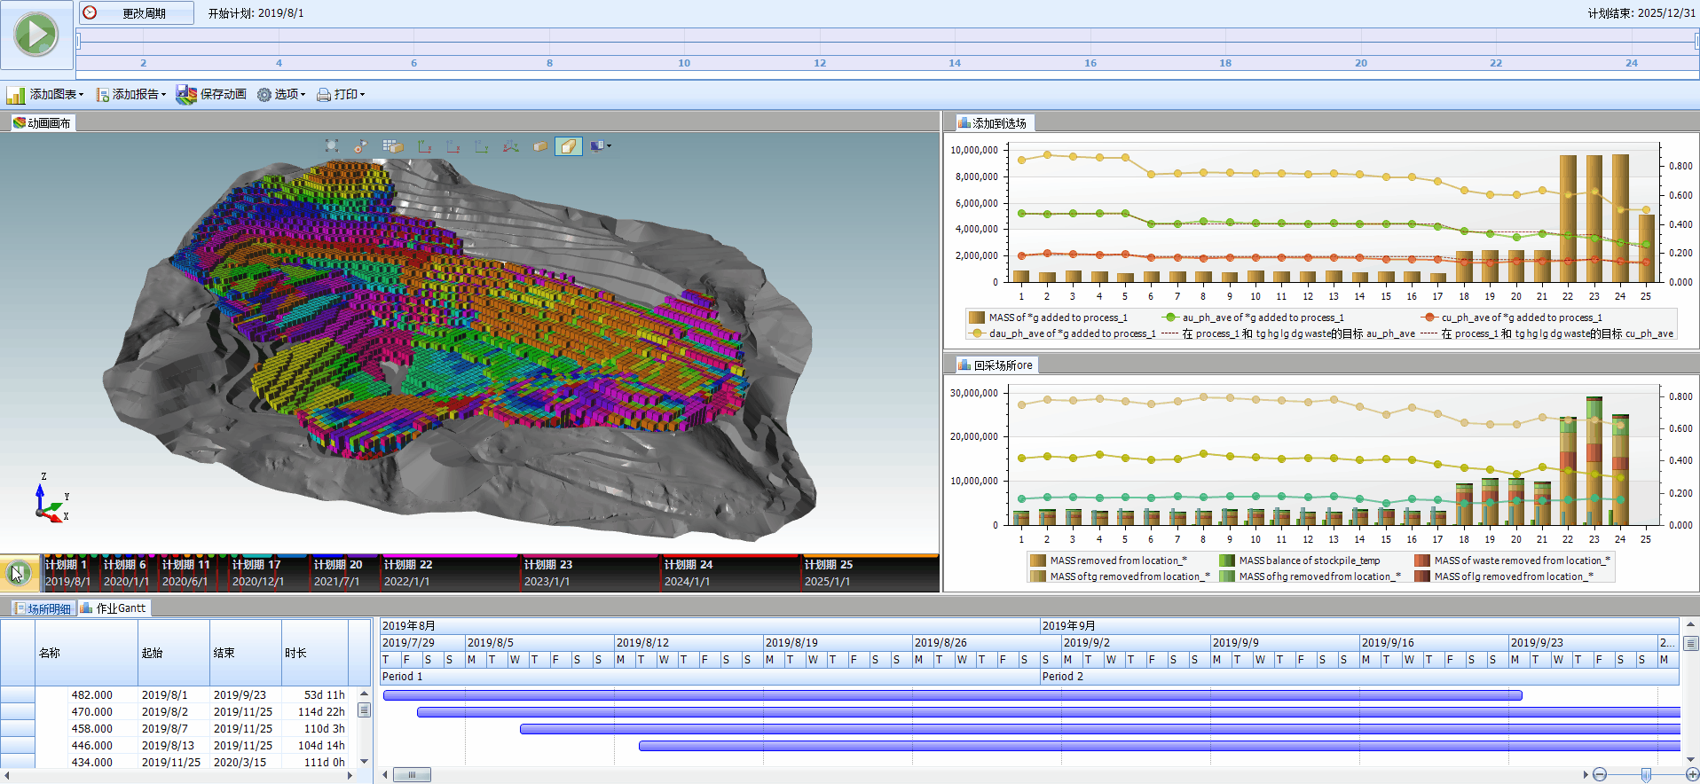The height and width of the screenshot is (784, 1700).
Task: Expand the 添加报告 dropdown
Action: point(131,95)
